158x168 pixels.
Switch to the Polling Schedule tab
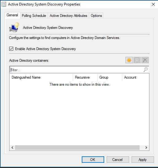(34, 16)
